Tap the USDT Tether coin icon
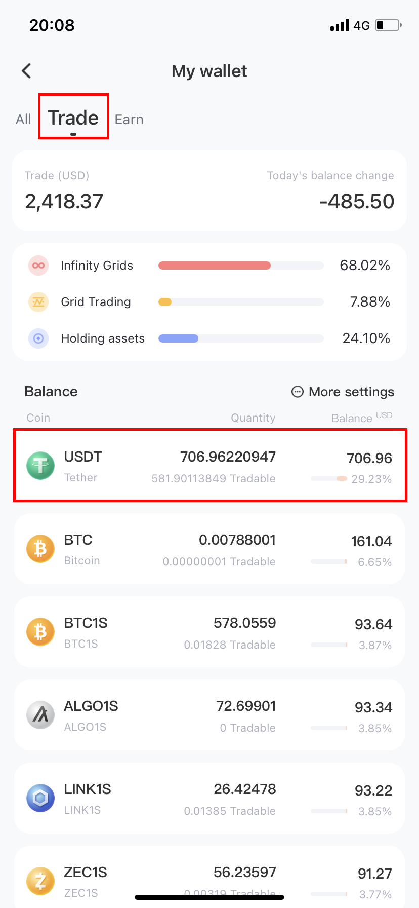 click(x=40, y=465)
